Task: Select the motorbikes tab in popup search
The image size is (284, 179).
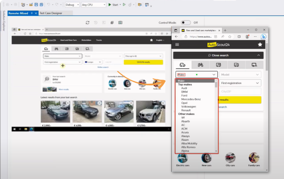Action: pos(200,65)
